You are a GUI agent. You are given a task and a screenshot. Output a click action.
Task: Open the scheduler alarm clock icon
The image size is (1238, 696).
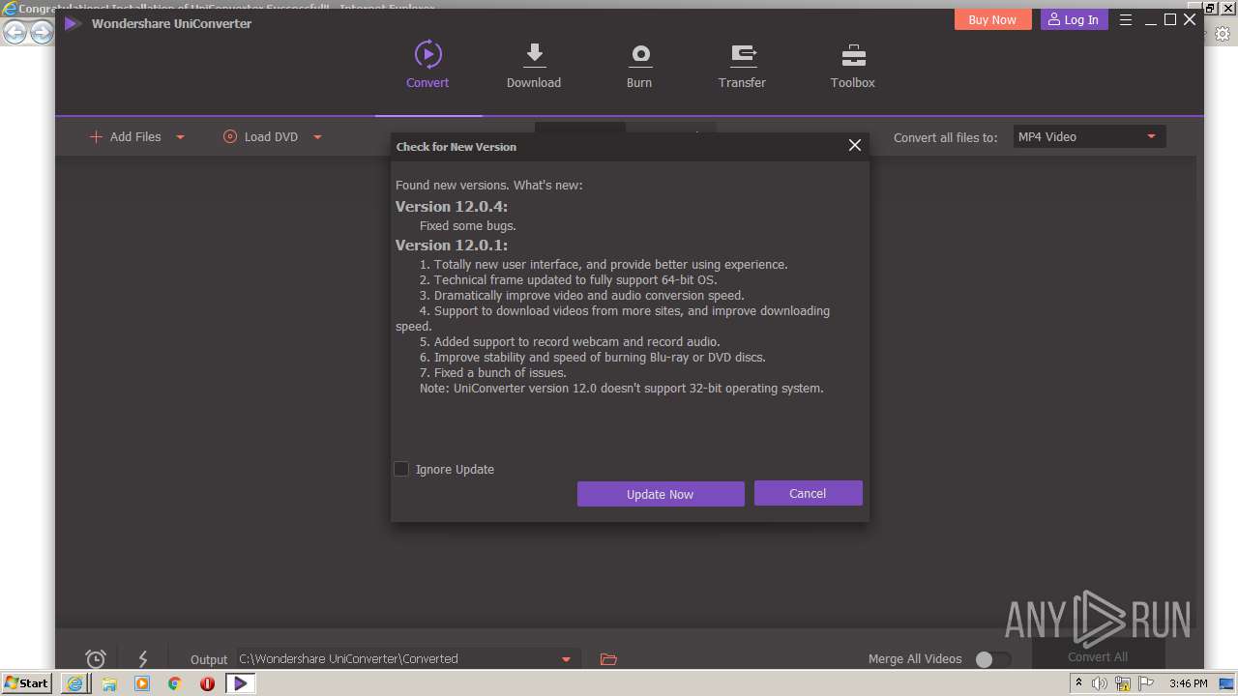(x=96, y=659)
